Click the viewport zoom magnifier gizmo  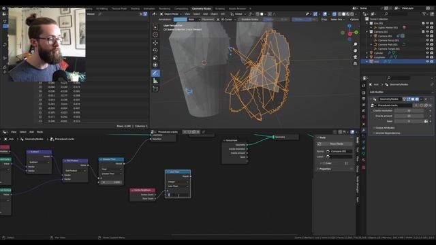click(x=355, y=44)
